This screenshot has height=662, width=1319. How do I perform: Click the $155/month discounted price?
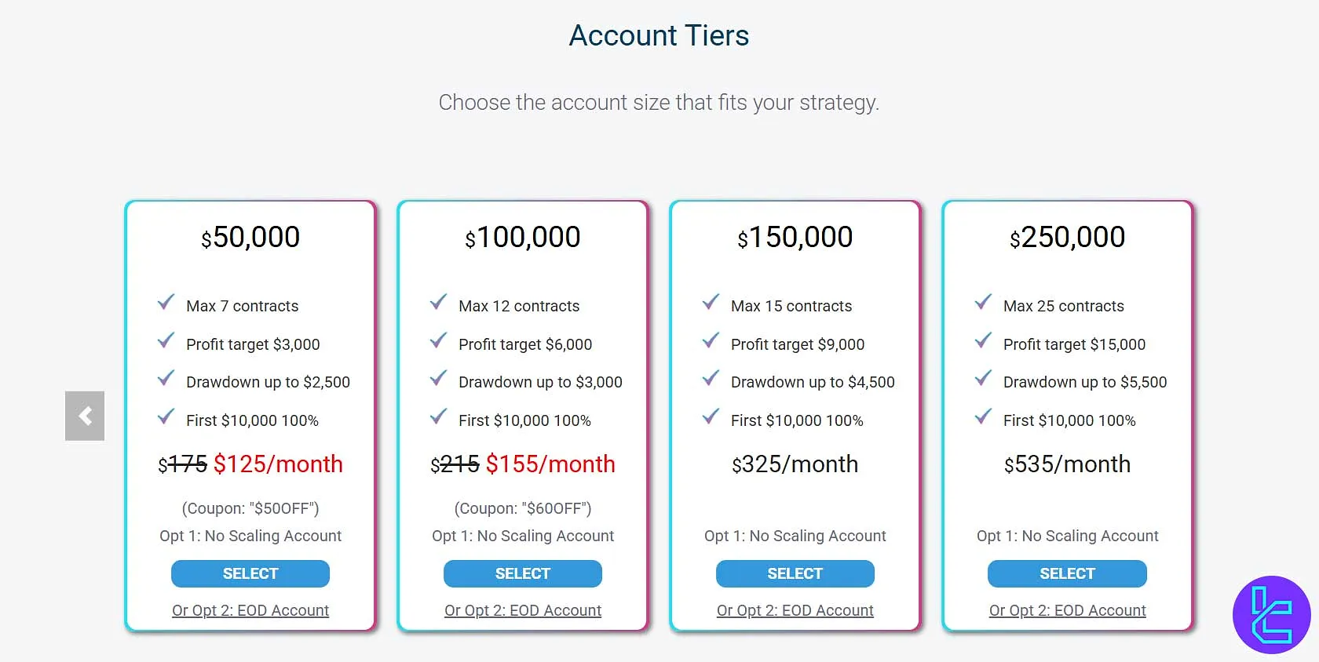[550, 464]
